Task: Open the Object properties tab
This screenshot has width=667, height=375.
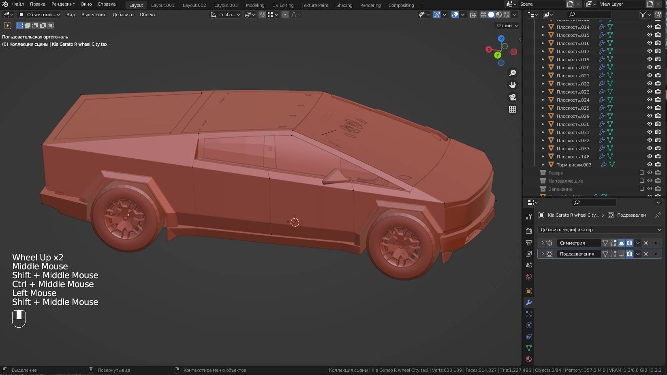Action: [528, 291]
